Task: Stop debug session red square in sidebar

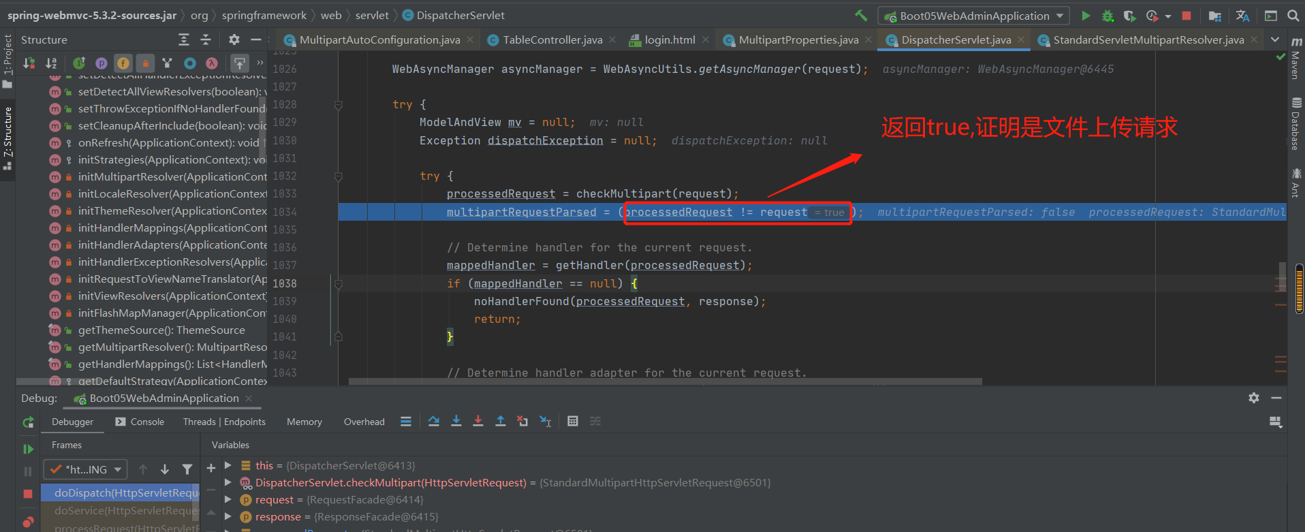Action: pos(28,494)
